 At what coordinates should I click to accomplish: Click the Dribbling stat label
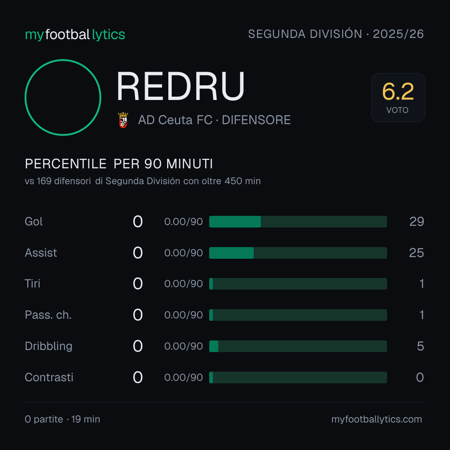click(x=48, y=346)
